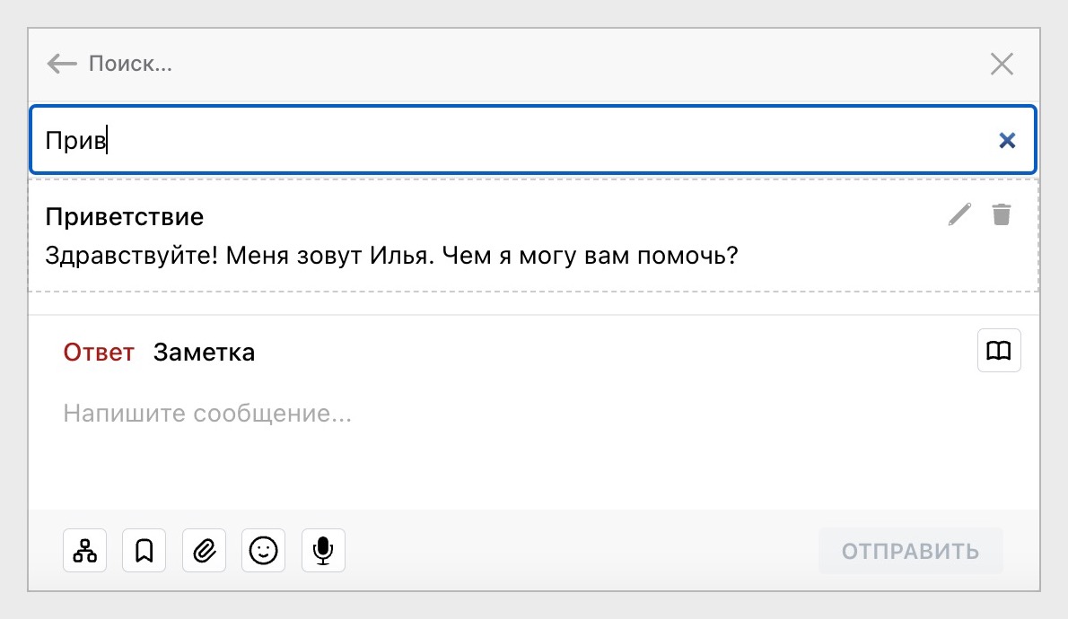Clear the search text with blue X
Screen dimensions: 1068x619
pyautogui.click(x=1007, y=140)
